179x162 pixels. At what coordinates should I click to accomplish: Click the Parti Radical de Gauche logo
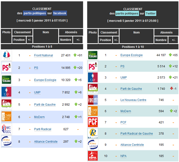(93, 133)
